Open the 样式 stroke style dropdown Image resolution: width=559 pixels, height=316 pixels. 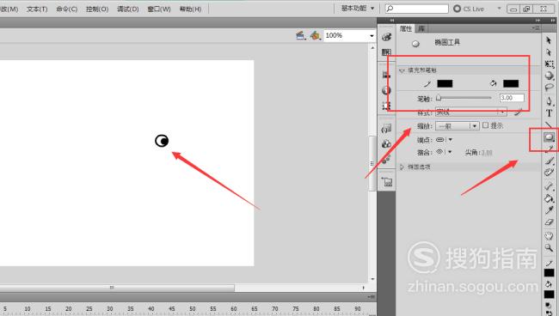click(x=471, y=112)
